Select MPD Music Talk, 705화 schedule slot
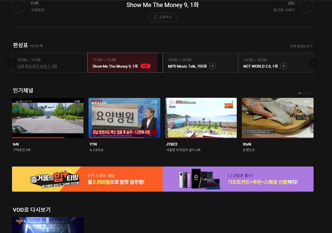Viewport: 332px width, 233px height. point(200,63)
